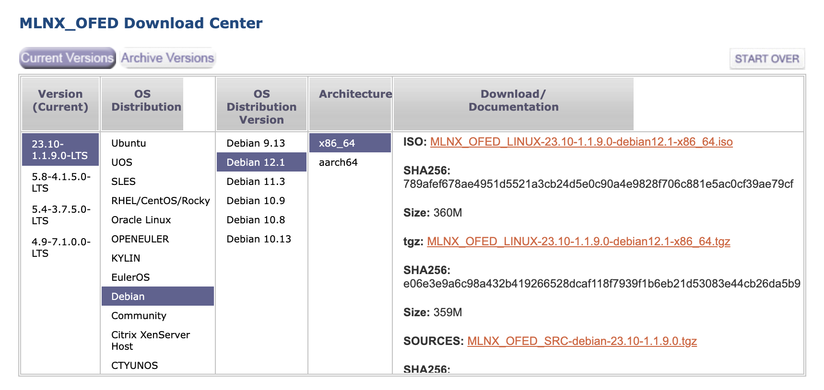Viewport: 824px width, 390px height.
Task: Download MLNX_OFED_SRC debian sources tgz
Action: [x=582, y=341]
